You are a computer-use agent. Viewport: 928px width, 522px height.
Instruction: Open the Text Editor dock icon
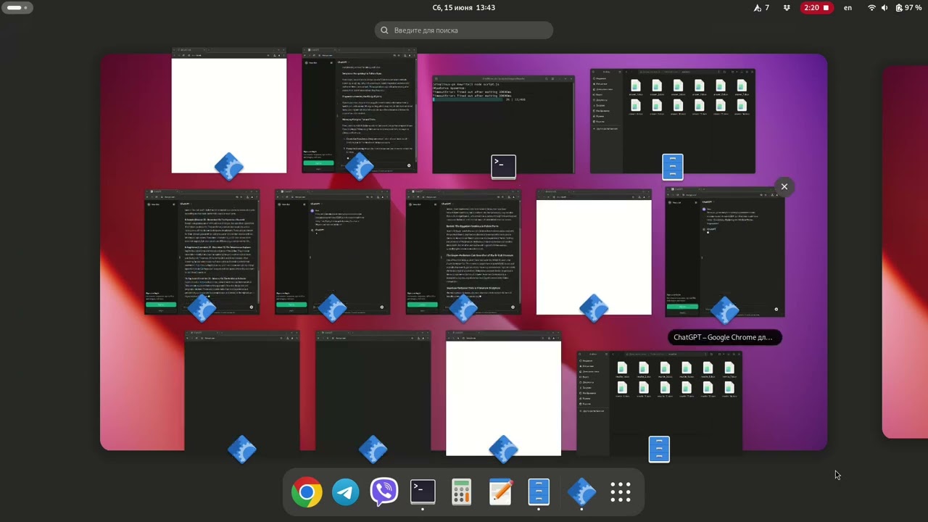pyautogui.click(x=500, y=493)
